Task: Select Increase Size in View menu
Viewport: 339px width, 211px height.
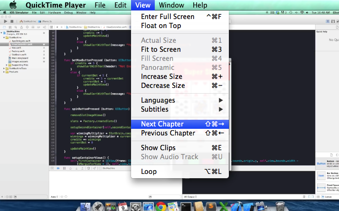Action: [180, 77]
